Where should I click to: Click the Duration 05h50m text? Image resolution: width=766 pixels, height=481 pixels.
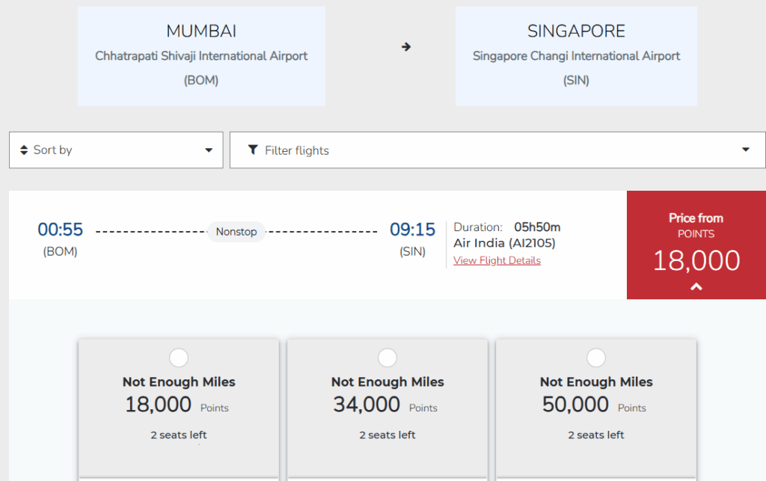[x=507, y=227]
